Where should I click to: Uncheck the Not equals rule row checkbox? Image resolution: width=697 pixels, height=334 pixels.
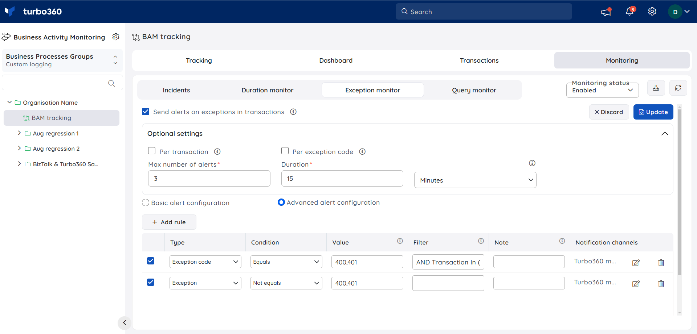151,283
